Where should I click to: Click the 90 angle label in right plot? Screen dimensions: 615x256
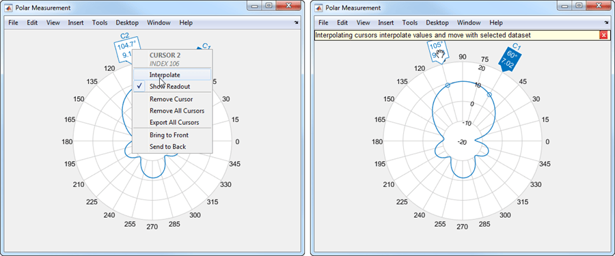point(463,57)
